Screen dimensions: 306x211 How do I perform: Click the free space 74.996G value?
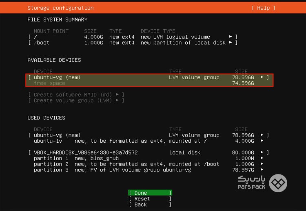click(243, 83)
